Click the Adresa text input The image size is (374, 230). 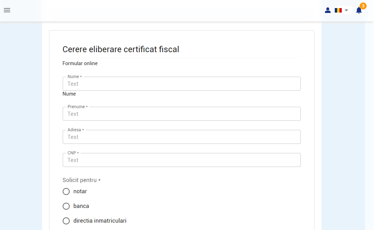181,137
